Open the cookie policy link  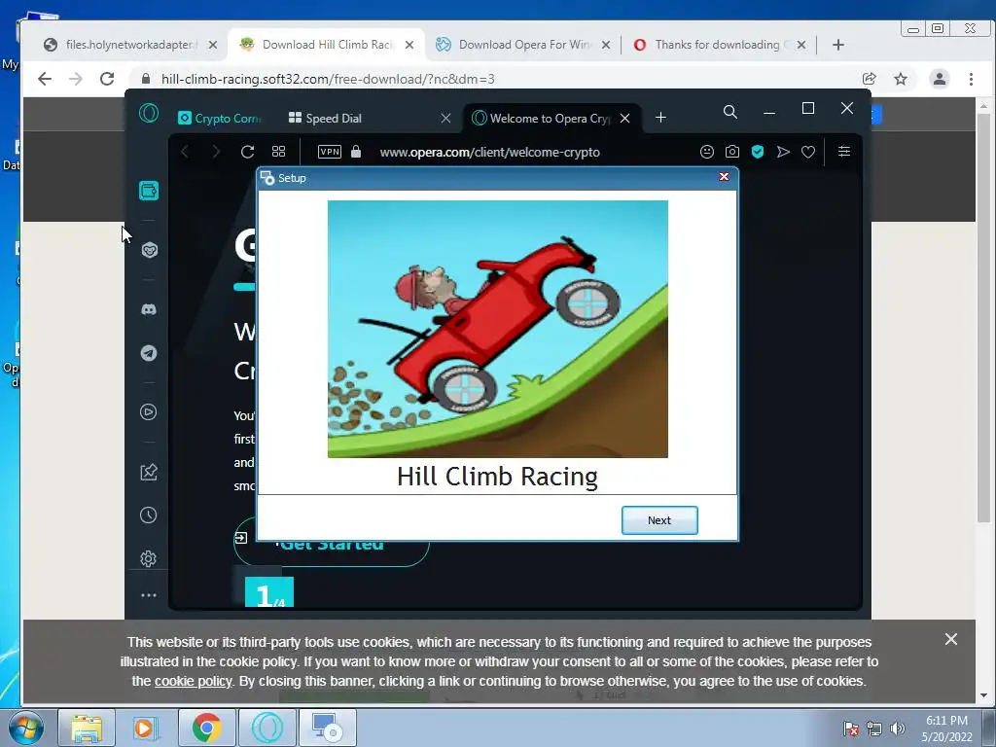coord(194,681)
